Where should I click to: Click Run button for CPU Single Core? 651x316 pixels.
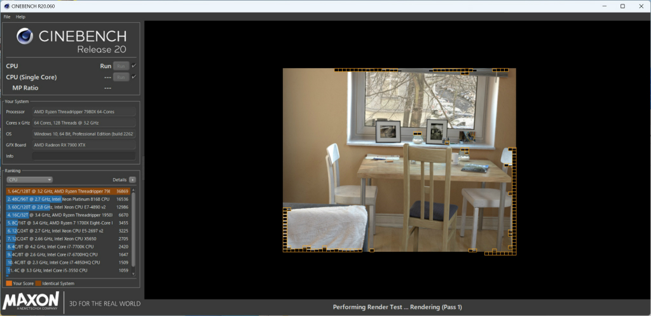click(x=121, y=77)
